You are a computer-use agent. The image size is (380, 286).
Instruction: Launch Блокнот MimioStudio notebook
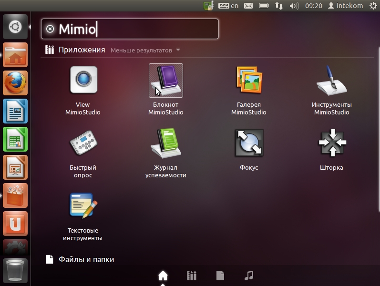point(166,90)
